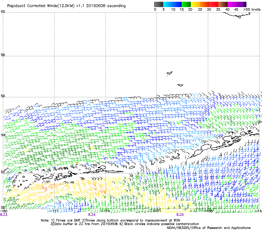This screenshot has height=230, width=262.
Task: Click the 'Data buffer is 22 hrs' note line
Action: pos(125,224)
